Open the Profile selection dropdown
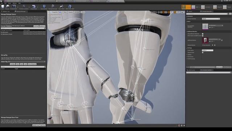232x131 pixels. point(203,67)
